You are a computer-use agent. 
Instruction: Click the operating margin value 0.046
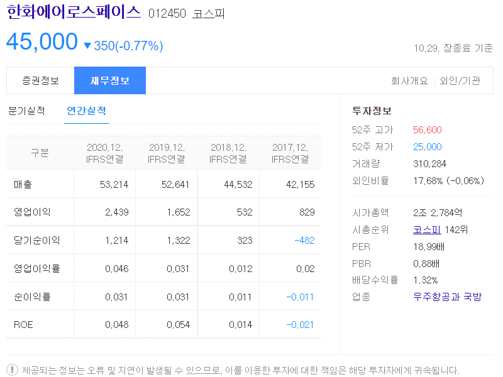coord(117,269)
